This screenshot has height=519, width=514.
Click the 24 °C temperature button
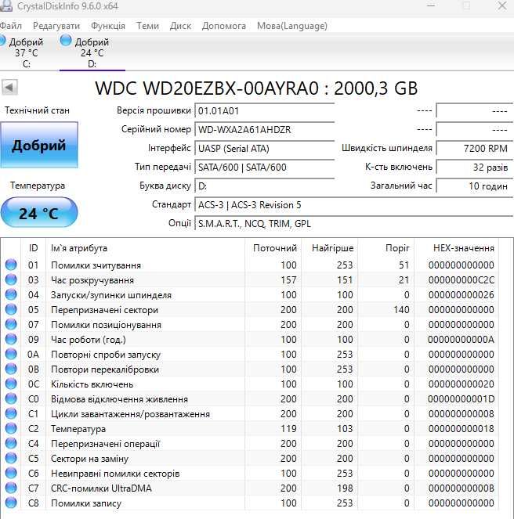[x=39, y=212]
